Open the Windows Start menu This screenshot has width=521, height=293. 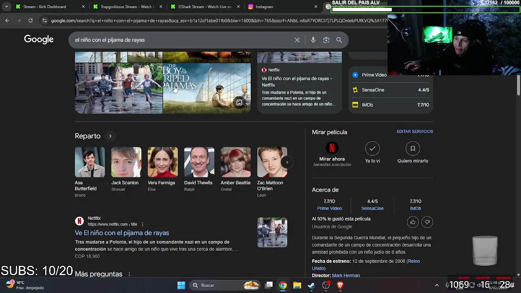tap(181, 285)
